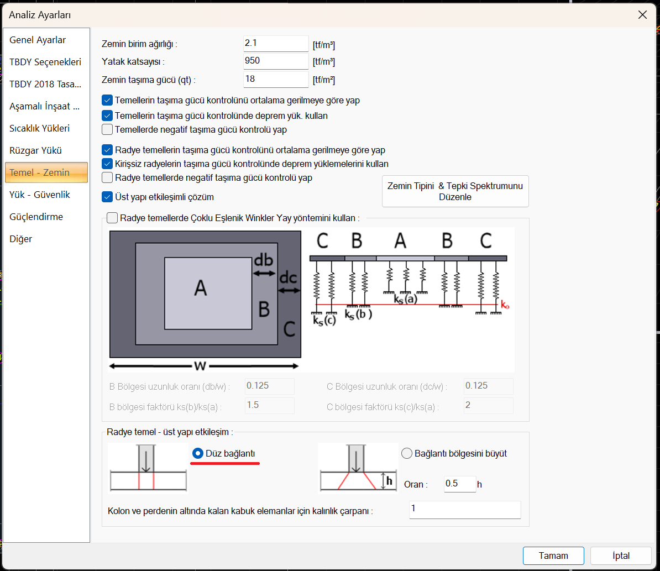
Task: Go to Güçlendirme settings
Action: (36, 217)
